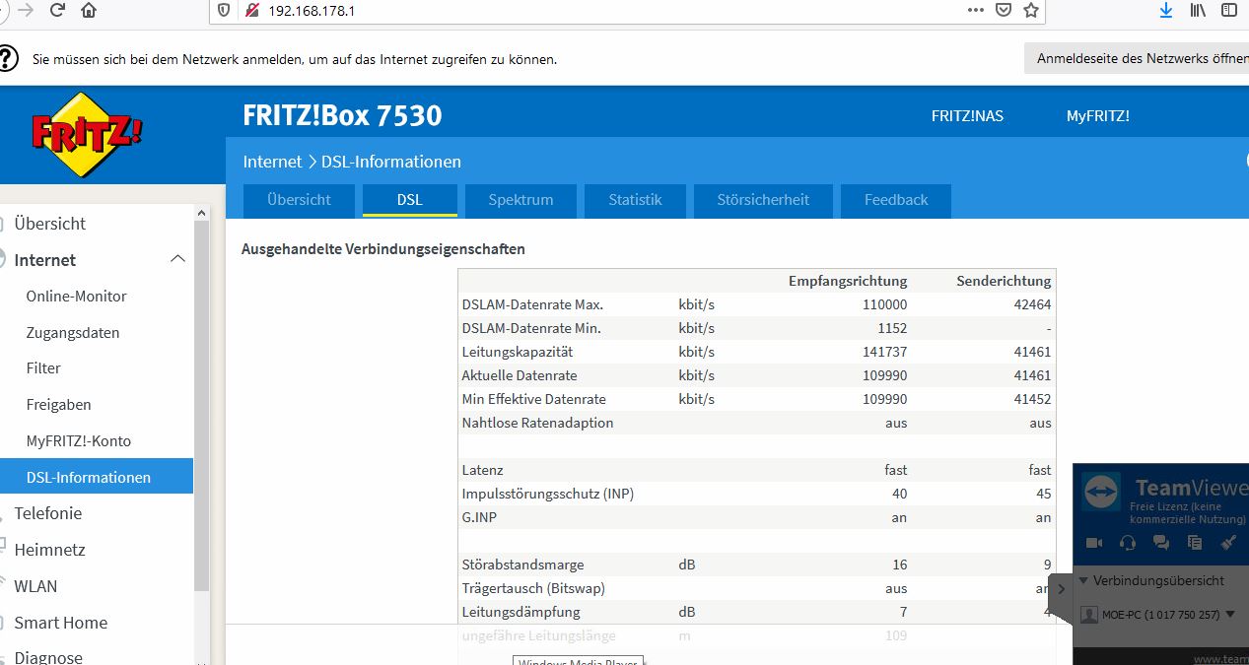The height and width of the screenshot is (665, 1249).
Task: Open Zugangsdaten in the sidebar
Action: pos(72,332)
